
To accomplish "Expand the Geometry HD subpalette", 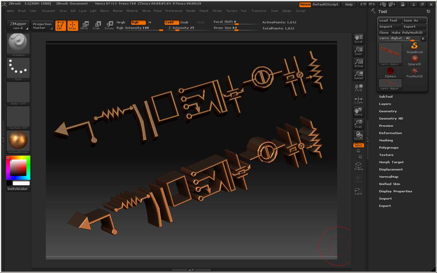I will [x=391, y=119].
